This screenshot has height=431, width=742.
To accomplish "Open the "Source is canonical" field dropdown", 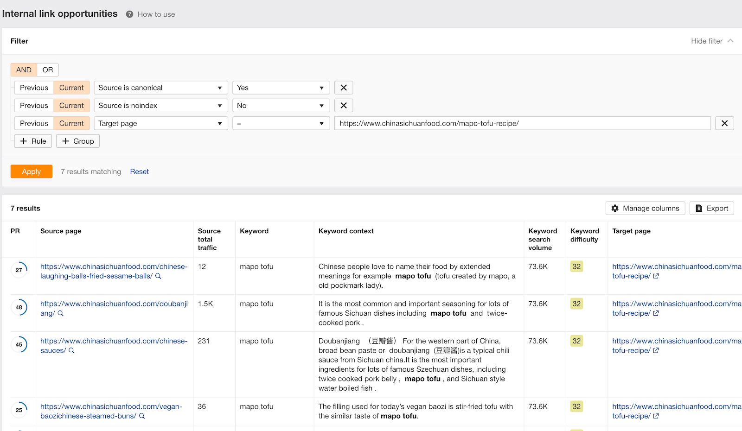I will (160, 87).
